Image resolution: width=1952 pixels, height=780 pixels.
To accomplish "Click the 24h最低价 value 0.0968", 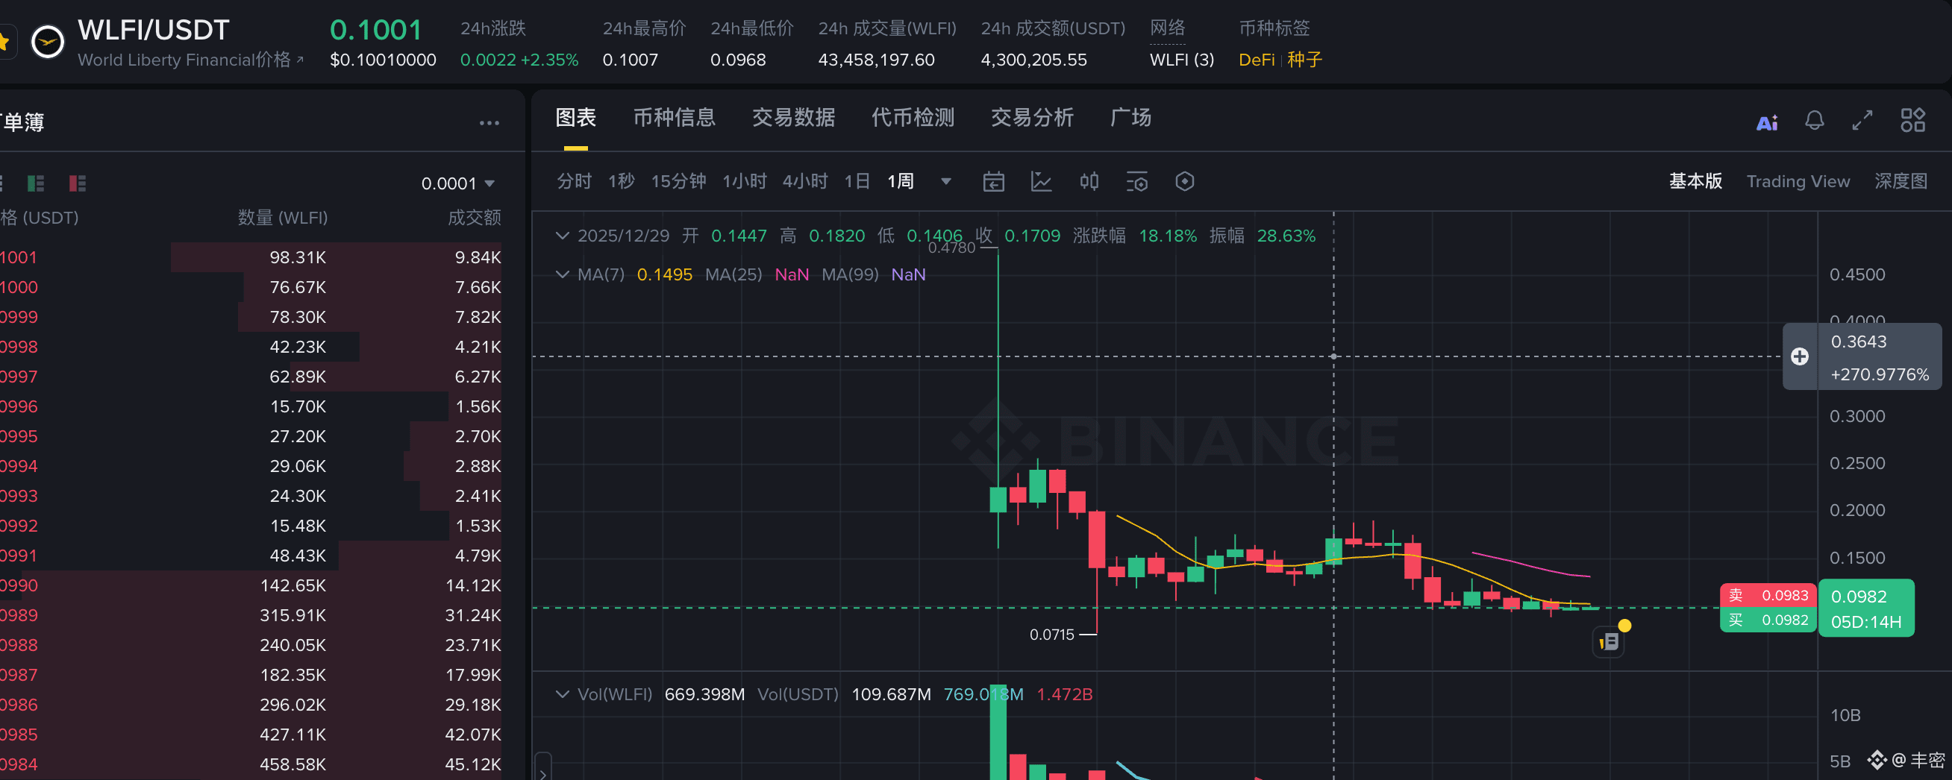I will (x=738, y=60).
